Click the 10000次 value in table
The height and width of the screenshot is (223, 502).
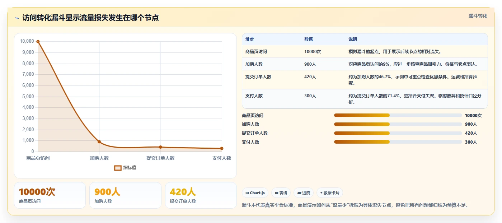(x=313, y=52)
